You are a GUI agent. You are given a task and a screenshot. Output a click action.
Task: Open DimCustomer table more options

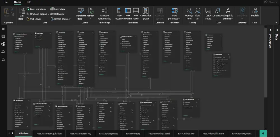[x=72, y=32]
